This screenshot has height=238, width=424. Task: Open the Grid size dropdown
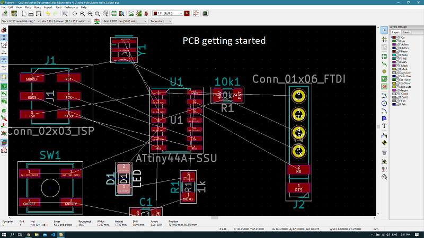tap(125, 21)
